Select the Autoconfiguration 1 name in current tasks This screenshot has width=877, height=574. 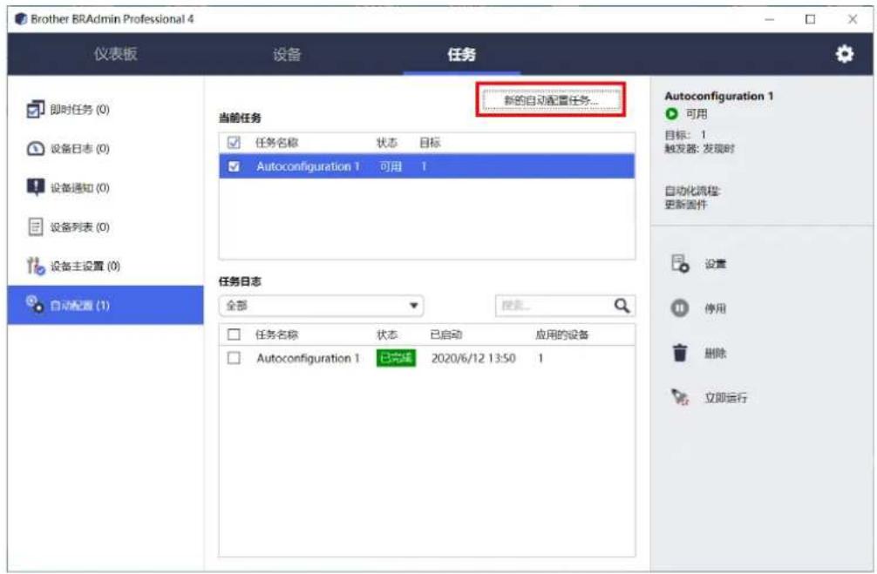coord(308,166)
